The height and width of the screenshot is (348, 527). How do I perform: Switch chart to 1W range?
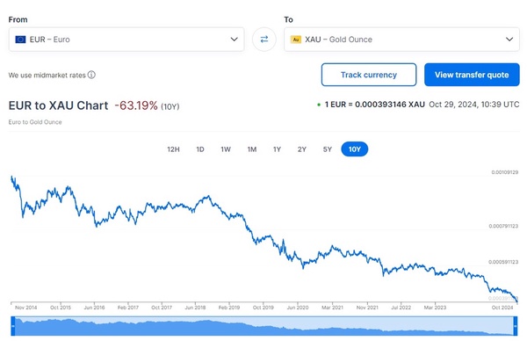click(226, 149)
